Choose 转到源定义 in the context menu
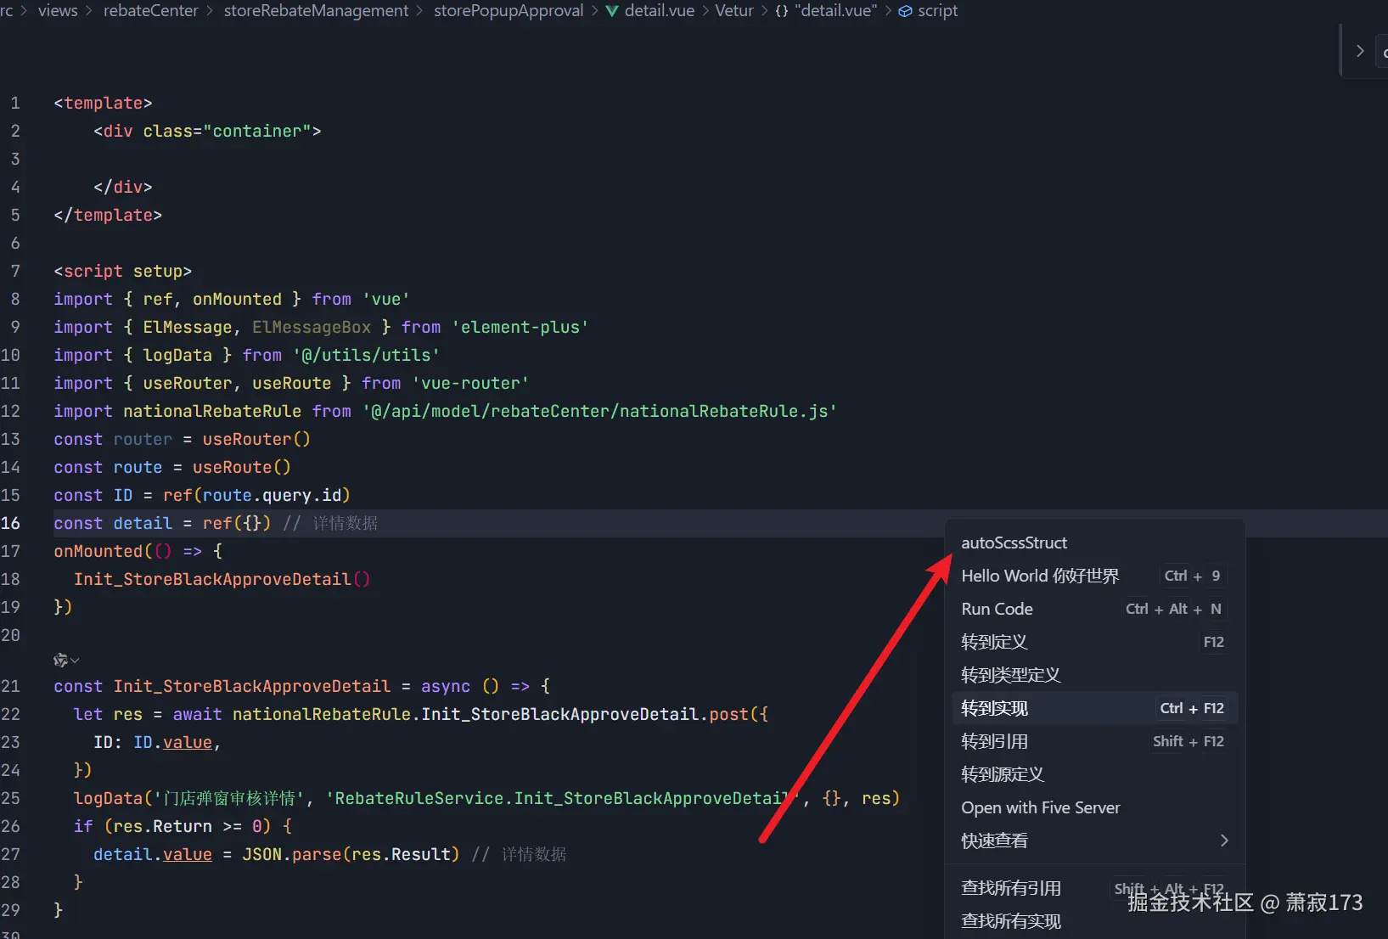Screen dimensions: 1388x939 [x=1095, y=774]
